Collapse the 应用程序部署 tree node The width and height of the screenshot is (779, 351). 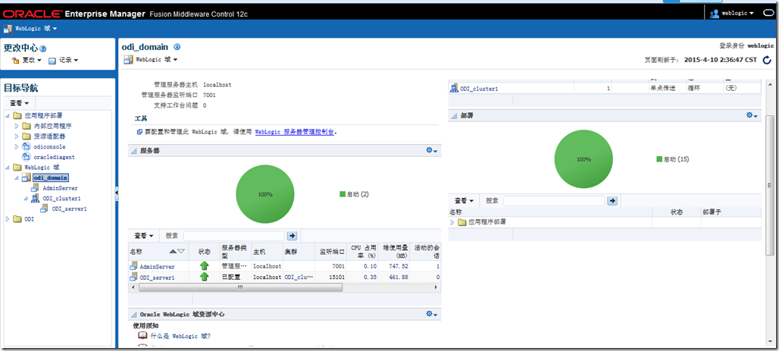[8, 115]
